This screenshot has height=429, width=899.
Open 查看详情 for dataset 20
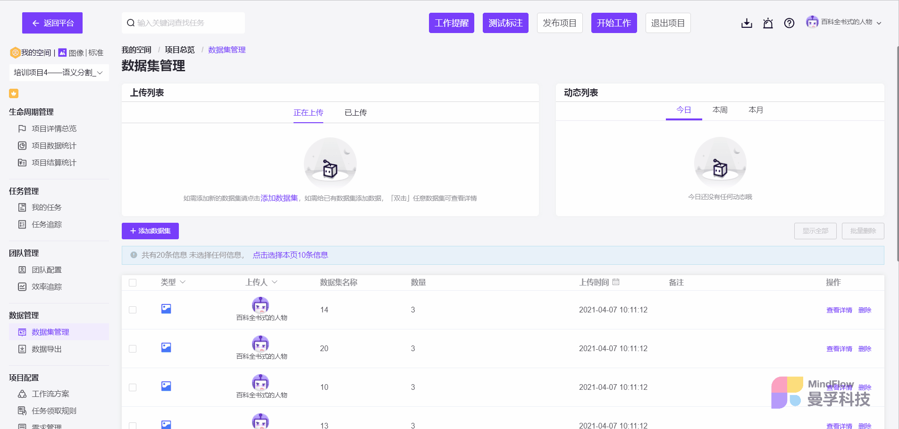(x=839, y=349)
